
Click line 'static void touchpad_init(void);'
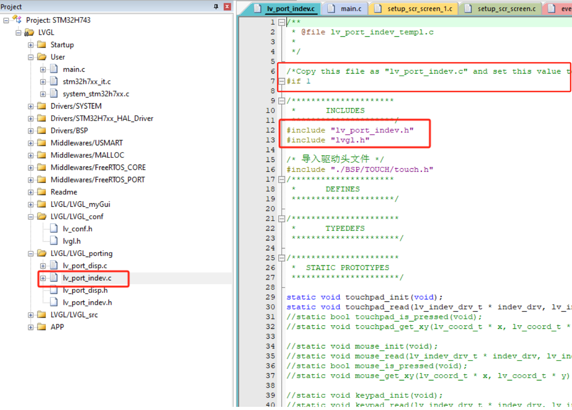click(365, 297)
